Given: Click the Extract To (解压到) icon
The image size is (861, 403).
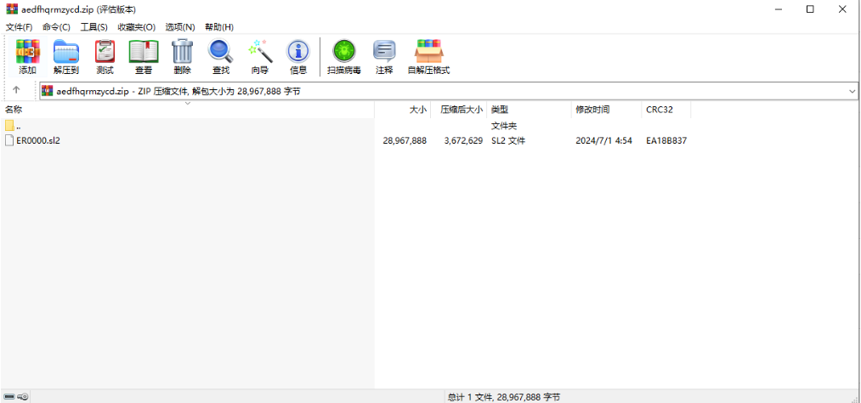Looking at the screenshot, I should 65,56.
